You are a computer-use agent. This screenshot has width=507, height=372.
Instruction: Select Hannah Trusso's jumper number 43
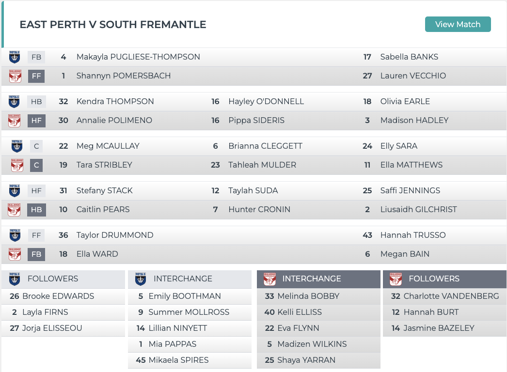pyautogui.click(x=367, y=235)
